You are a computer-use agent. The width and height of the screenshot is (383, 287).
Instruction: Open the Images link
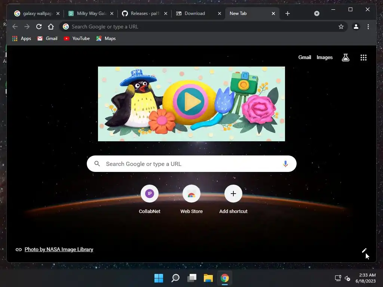point(324,57)
